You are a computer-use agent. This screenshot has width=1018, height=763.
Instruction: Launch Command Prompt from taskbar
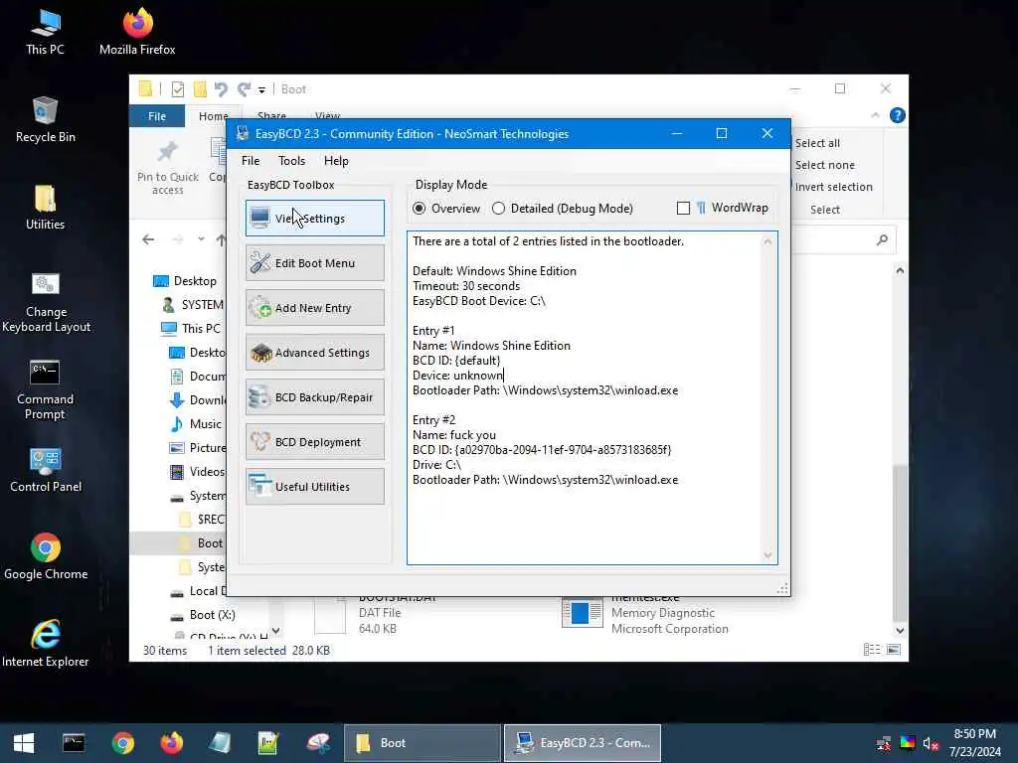[74, 743]
